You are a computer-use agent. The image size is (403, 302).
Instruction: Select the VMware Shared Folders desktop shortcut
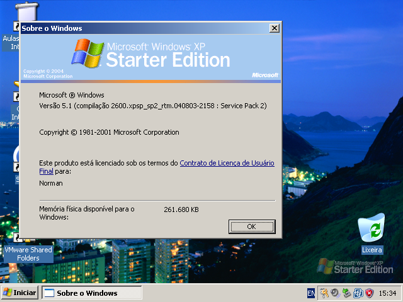pyautogui.click(x=28, y=253)
